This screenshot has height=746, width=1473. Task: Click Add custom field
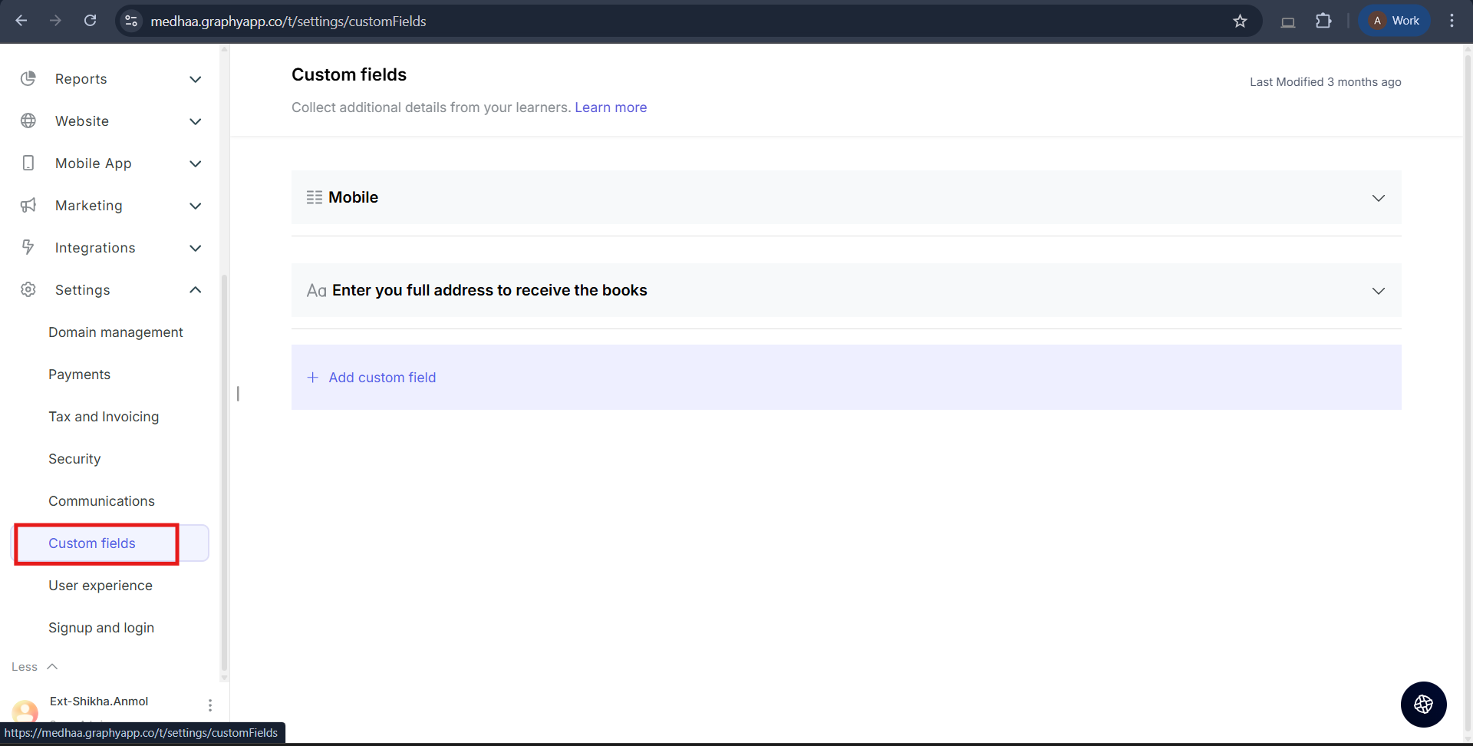click(x=381, y=378)
